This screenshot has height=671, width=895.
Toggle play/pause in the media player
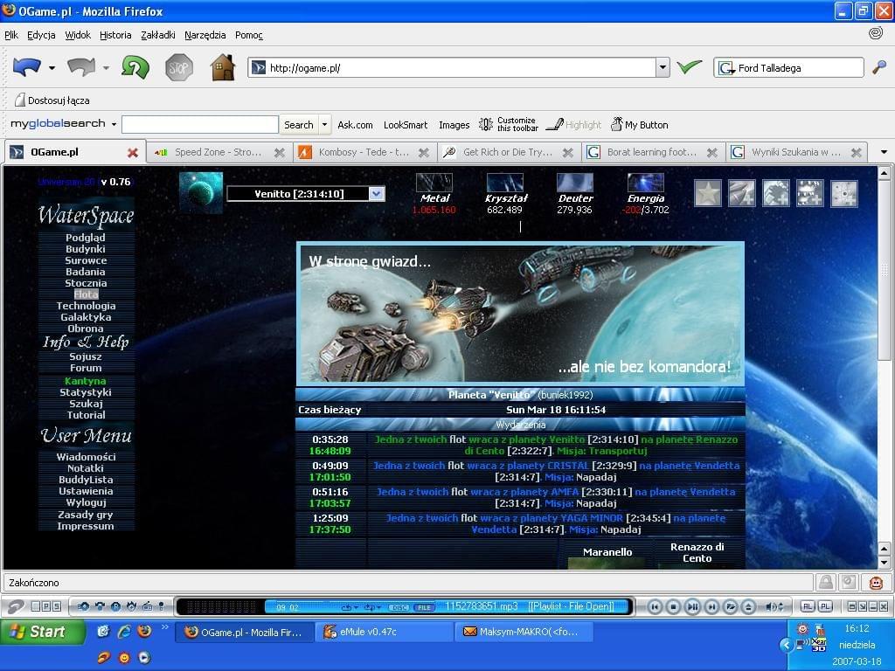tap(692, 606)
